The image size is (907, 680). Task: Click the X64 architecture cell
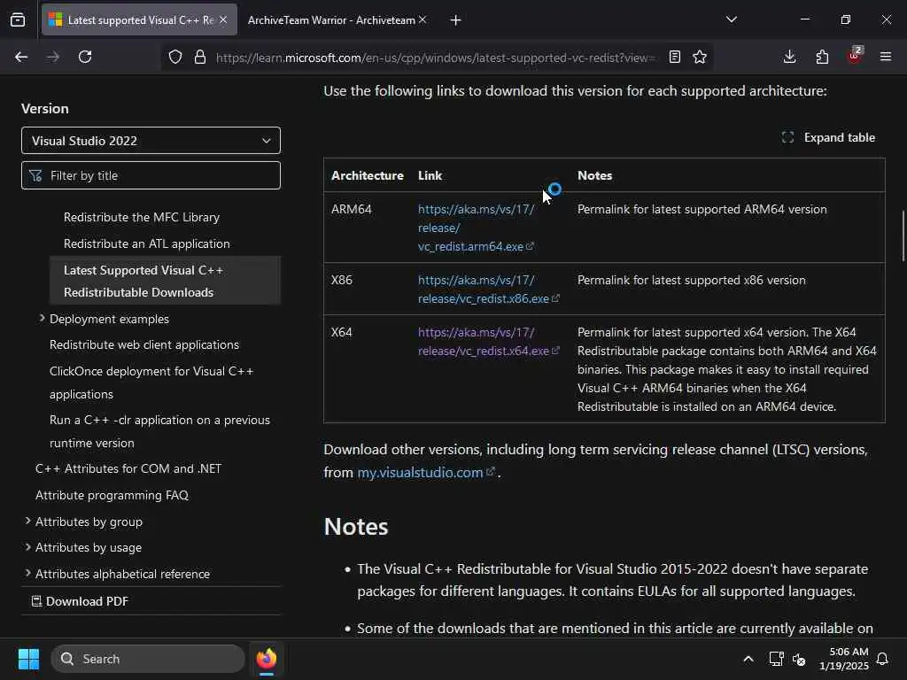point(341,333)
